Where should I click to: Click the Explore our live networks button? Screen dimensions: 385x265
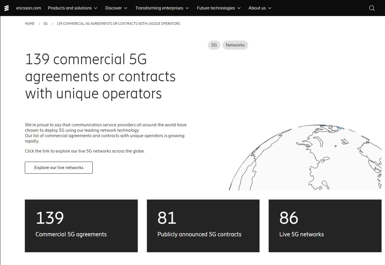click(59, 168)
